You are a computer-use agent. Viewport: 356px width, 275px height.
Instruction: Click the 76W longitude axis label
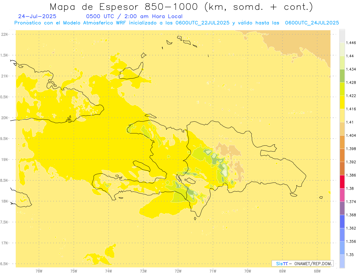coord(39,271)
